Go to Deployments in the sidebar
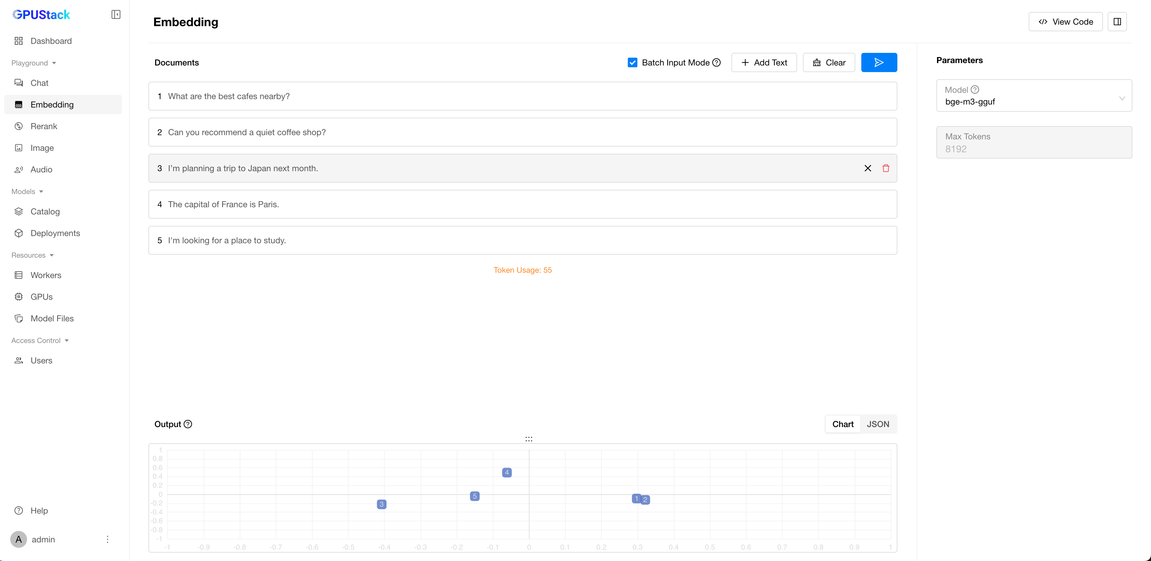The image size is (1151, 561). pos(55,233)
